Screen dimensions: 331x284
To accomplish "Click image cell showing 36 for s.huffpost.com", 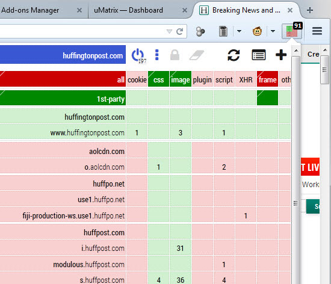I will click(181, 278).
